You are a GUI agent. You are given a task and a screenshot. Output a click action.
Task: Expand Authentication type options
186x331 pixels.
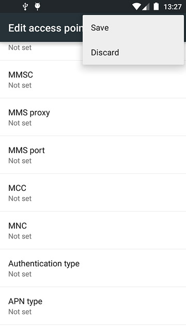coord(93,268)
